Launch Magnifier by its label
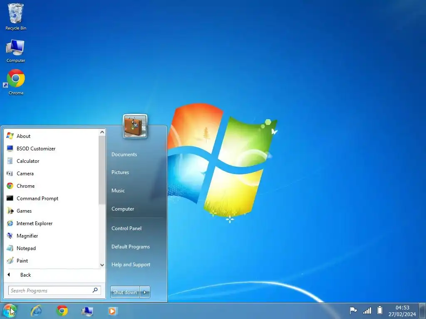 tap(27, 236)
